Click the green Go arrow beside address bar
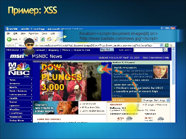186x139 pixels. point(167,45)
